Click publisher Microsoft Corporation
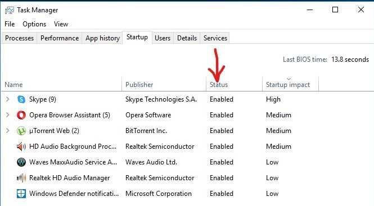374x206 pixels. pyautogui.click(x=159, y=194)
